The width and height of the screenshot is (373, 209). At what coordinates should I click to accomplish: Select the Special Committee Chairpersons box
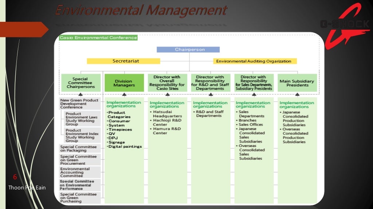pyautogui.click(x=81, y=83)
